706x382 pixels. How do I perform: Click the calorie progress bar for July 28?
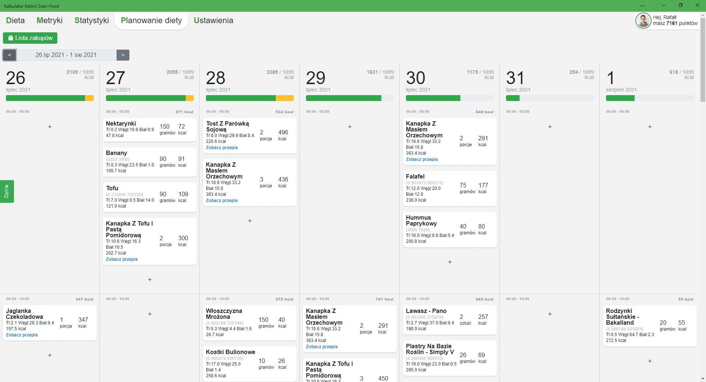250,98
